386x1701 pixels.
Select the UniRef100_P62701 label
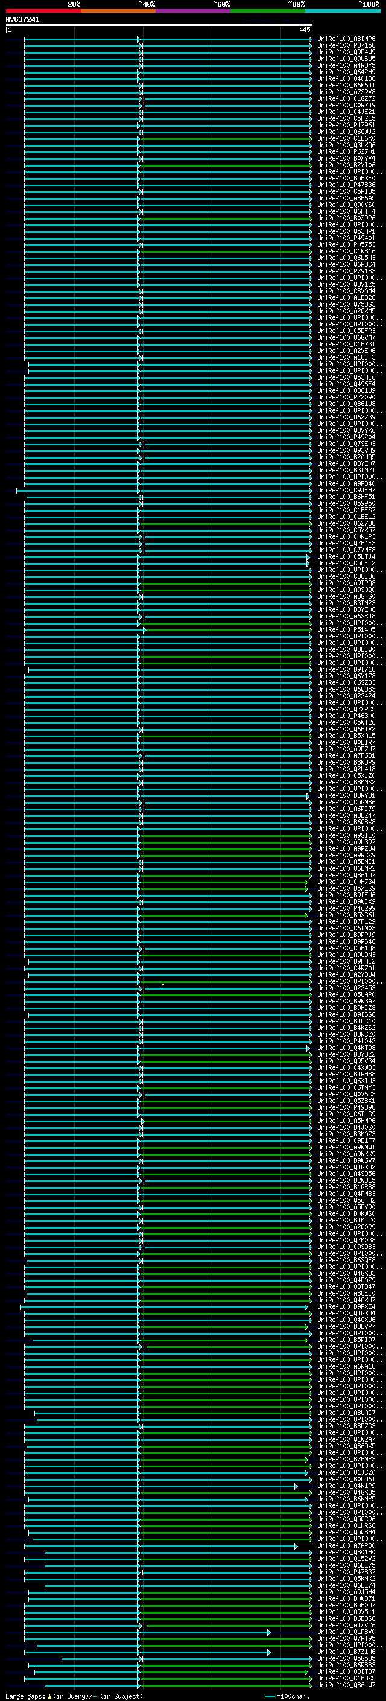pyautogui.click(x=346, y=152)
